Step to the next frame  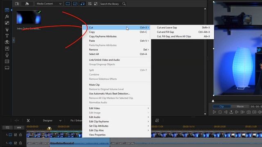pyautogui.click(x=237, y=112)
